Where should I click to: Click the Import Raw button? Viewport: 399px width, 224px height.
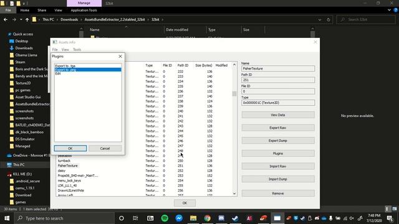(278, 166)
